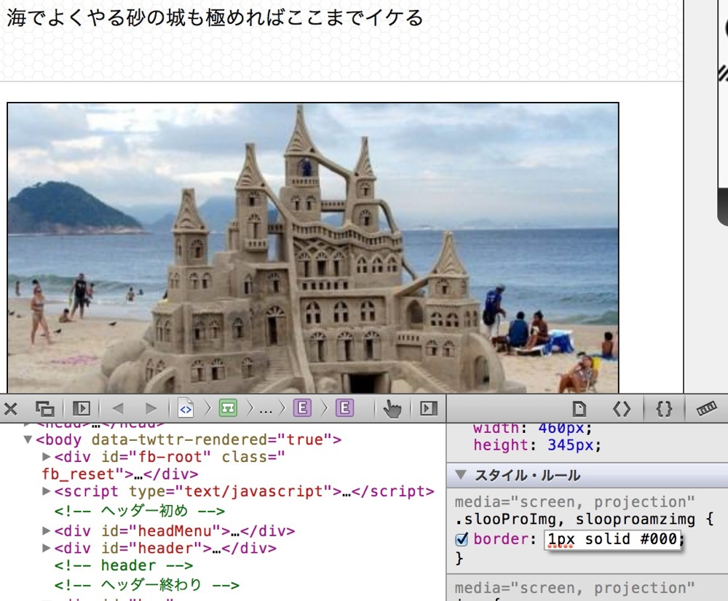Select the green DOM tree breadcrumb icon

228,408
